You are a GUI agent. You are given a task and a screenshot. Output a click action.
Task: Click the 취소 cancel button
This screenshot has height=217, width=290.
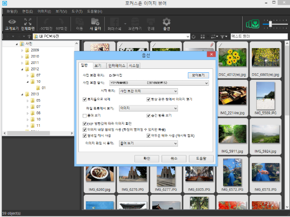(x=174, y=159)
